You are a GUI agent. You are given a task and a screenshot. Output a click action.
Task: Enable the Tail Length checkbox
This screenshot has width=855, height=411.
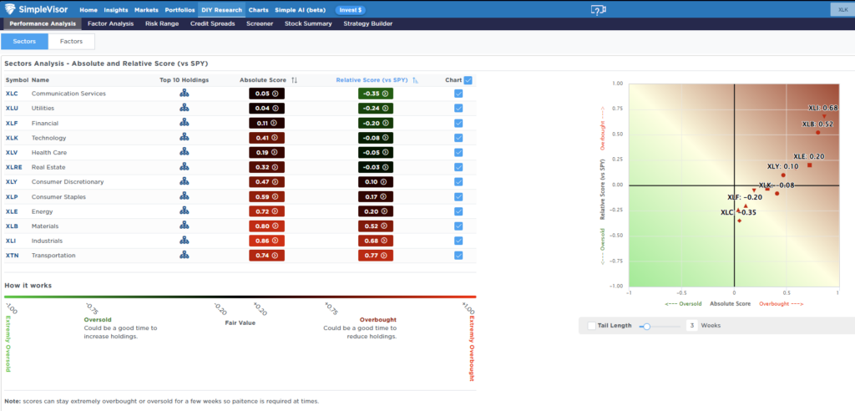(x=592, y=326)
